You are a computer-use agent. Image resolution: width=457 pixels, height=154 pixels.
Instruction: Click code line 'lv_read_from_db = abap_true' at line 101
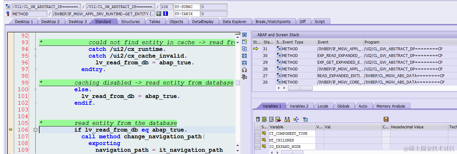(x=131, y=96)
